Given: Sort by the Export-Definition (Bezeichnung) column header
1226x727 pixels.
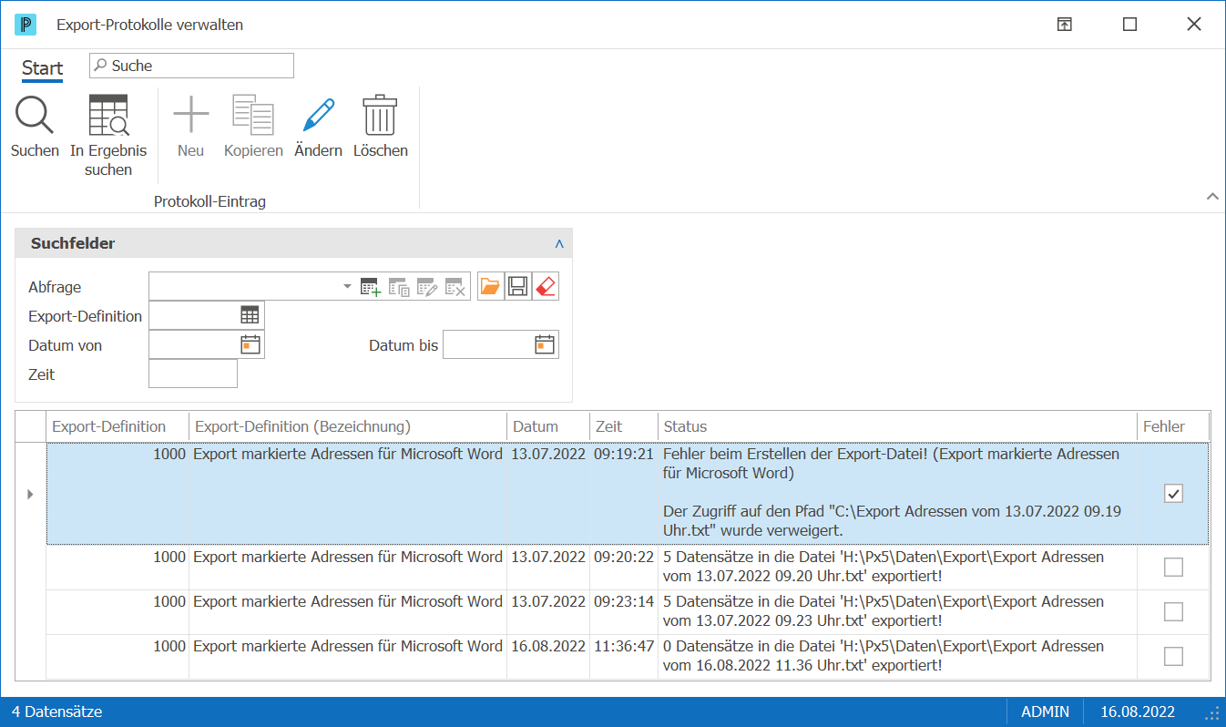Looking at the screenshot, I should [x=348, y=426].
